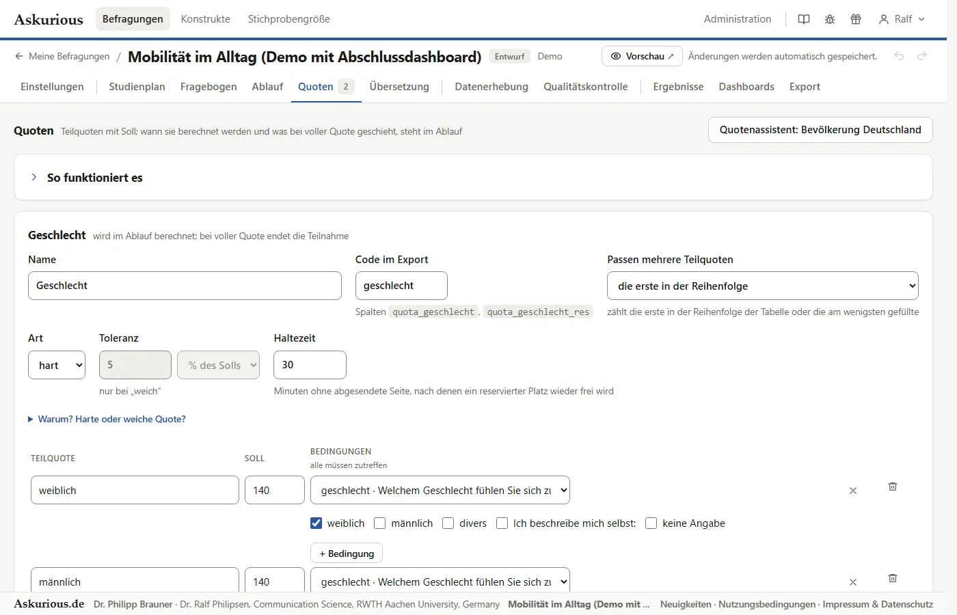Image resolution: width=957 pixels, height=615 pixels.
Task: Open the Export tab
Action: (805, 87)
